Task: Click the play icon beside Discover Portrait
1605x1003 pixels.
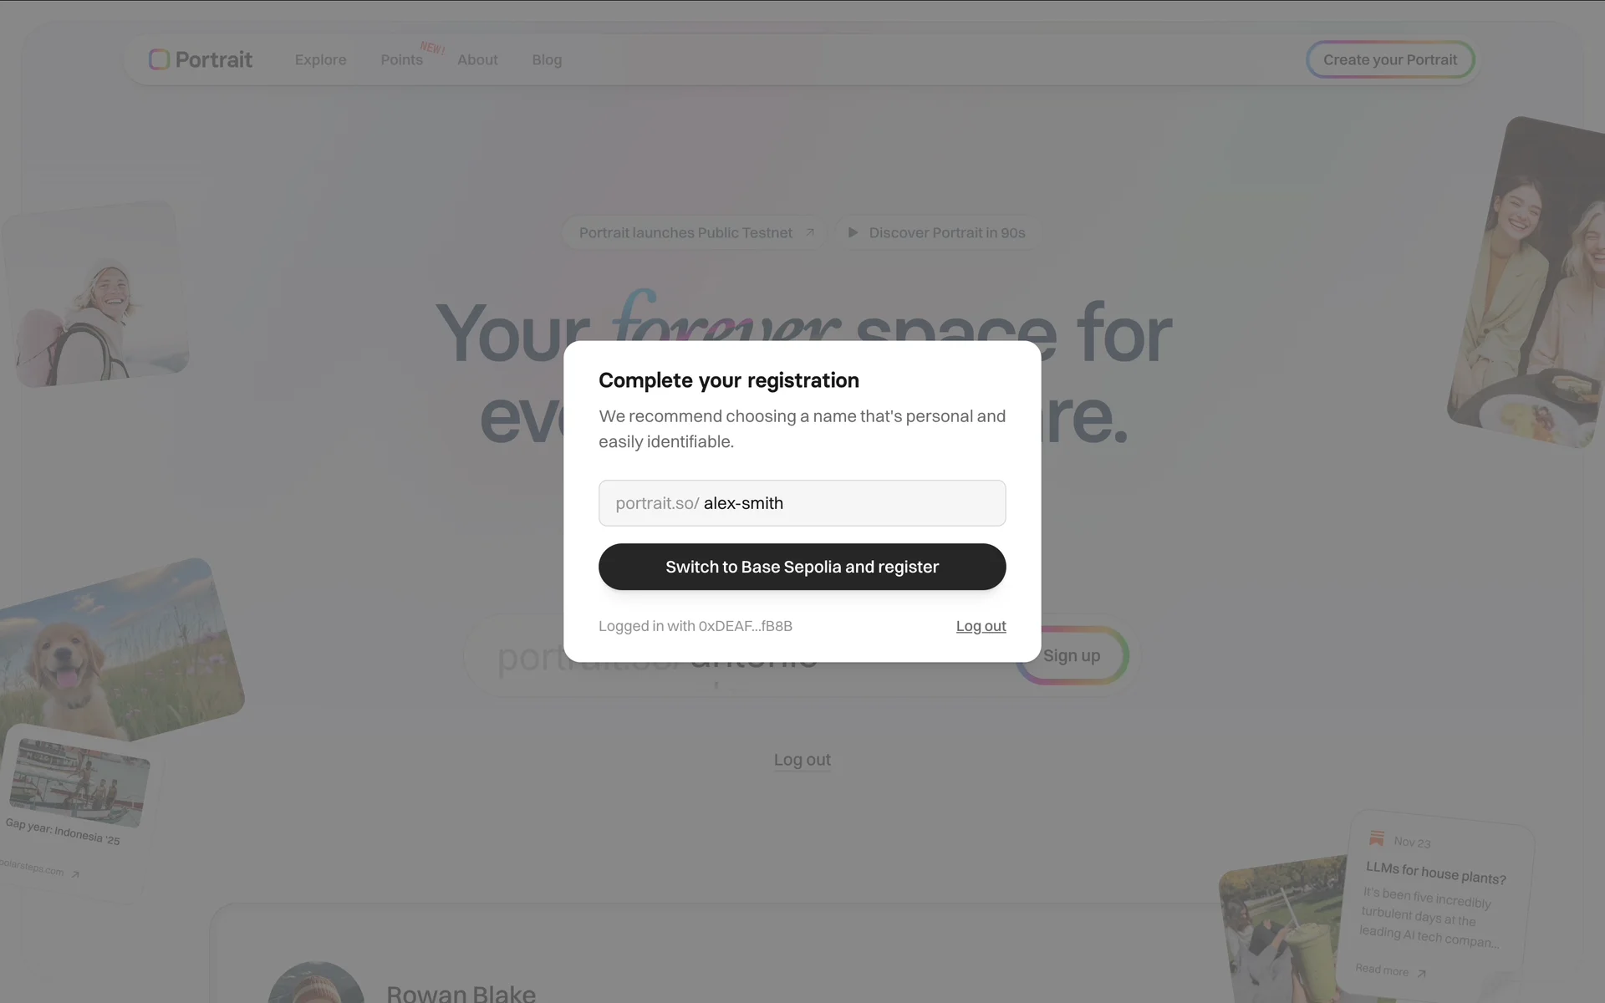Action: tap(853, 232)
